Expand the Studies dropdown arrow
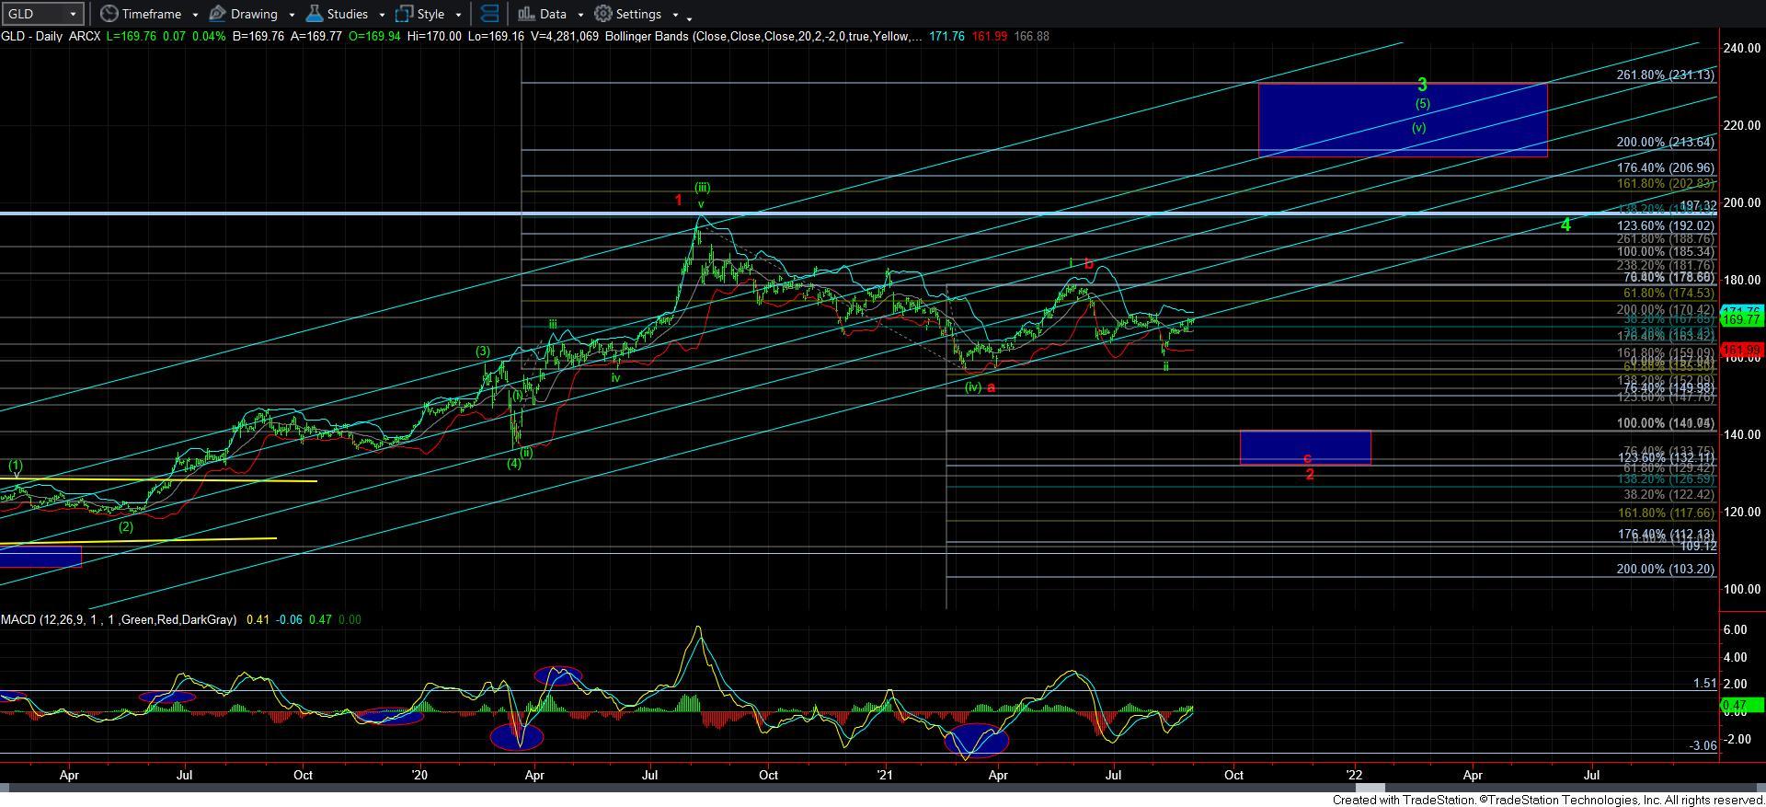This screenshot has height=807, width=1766. click(x=381, y=15)
